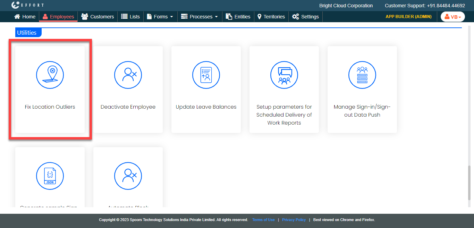Expand the Forms dropdown menu

[160, 17]
